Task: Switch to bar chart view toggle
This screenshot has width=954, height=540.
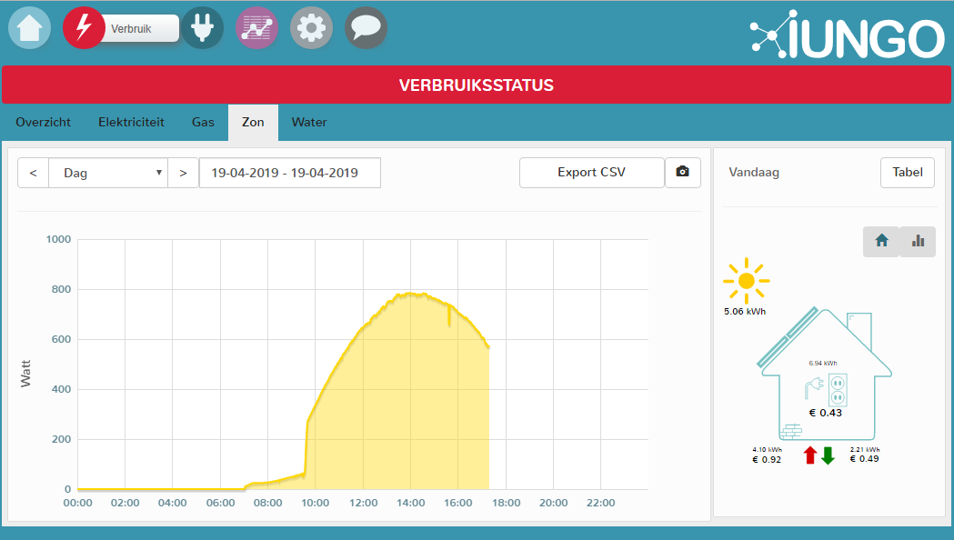Action: [918, 241]
